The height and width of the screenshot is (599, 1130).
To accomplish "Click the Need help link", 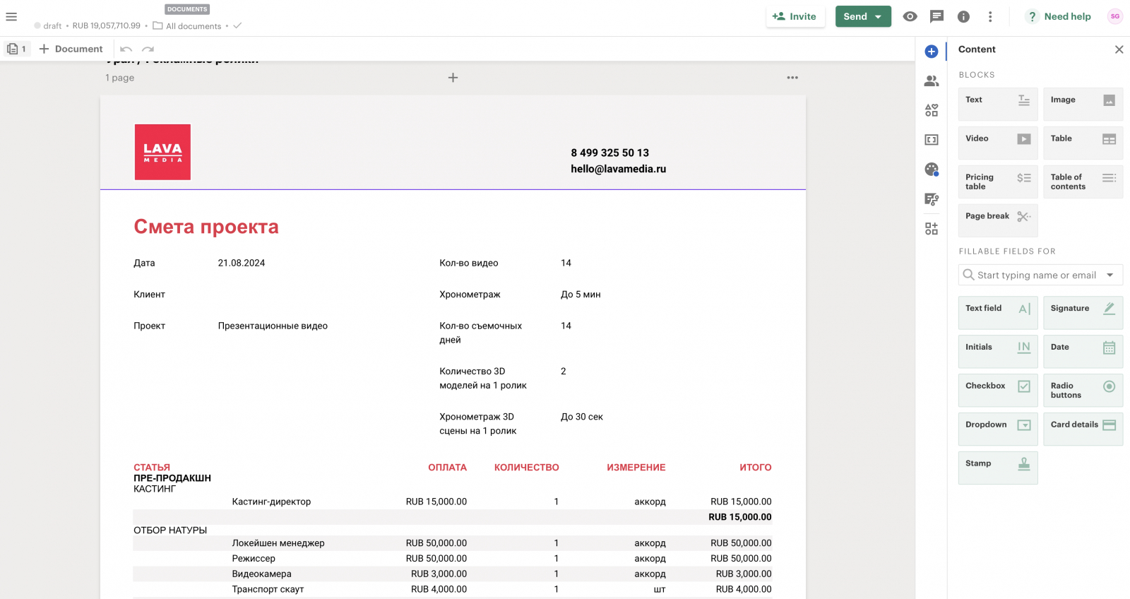I will pyautogui.click(x=1059, y=16).
